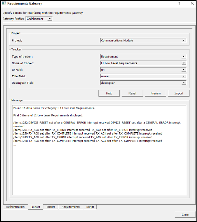The height and width of the screenshot is (222, 197).
Task: Open the Requirements tab
Action: click(x=71, y=207)
